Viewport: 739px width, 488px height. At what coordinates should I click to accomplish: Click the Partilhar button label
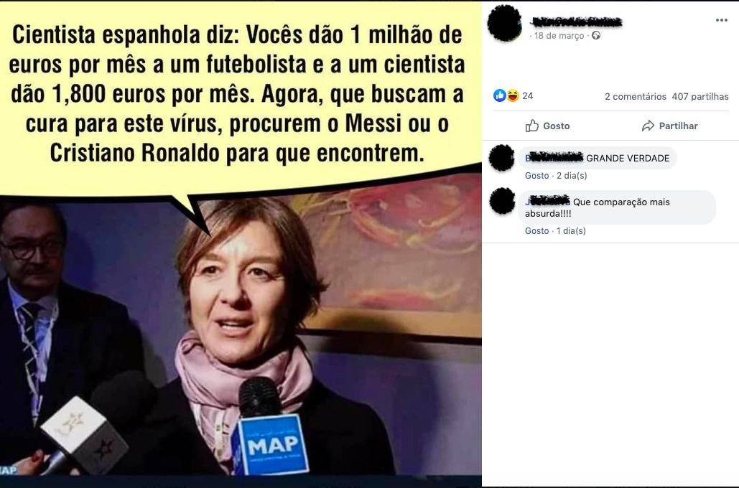[678, 126]
